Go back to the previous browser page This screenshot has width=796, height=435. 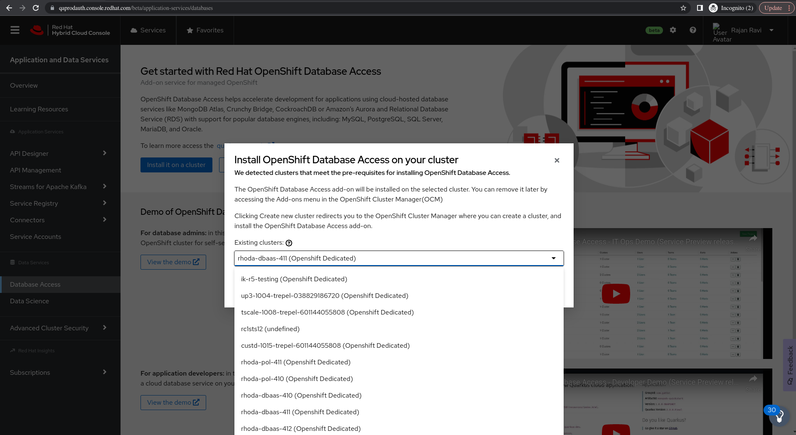[x=9, y=8]
